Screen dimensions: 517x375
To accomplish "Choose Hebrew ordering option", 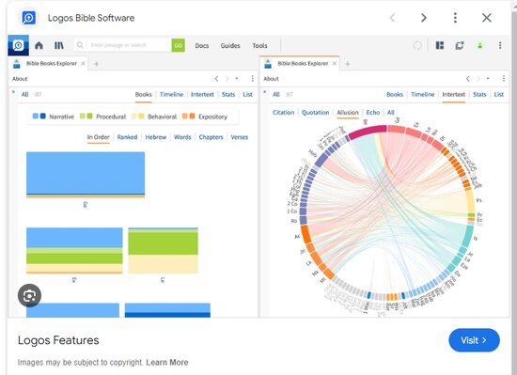I will pos(156,137).
